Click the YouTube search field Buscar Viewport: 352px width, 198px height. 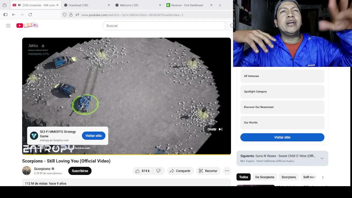click(164, 26)
